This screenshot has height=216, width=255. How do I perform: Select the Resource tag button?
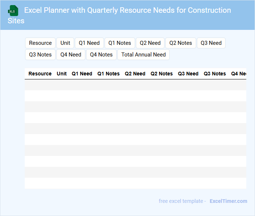click(40, 43)
